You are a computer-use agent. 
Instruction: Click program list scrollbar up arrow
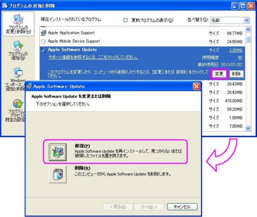(248, 30)
